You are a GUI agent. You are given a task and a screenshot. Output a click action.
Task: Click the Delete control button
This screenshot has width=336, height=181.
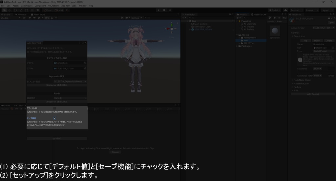click(x=329, y=41)
